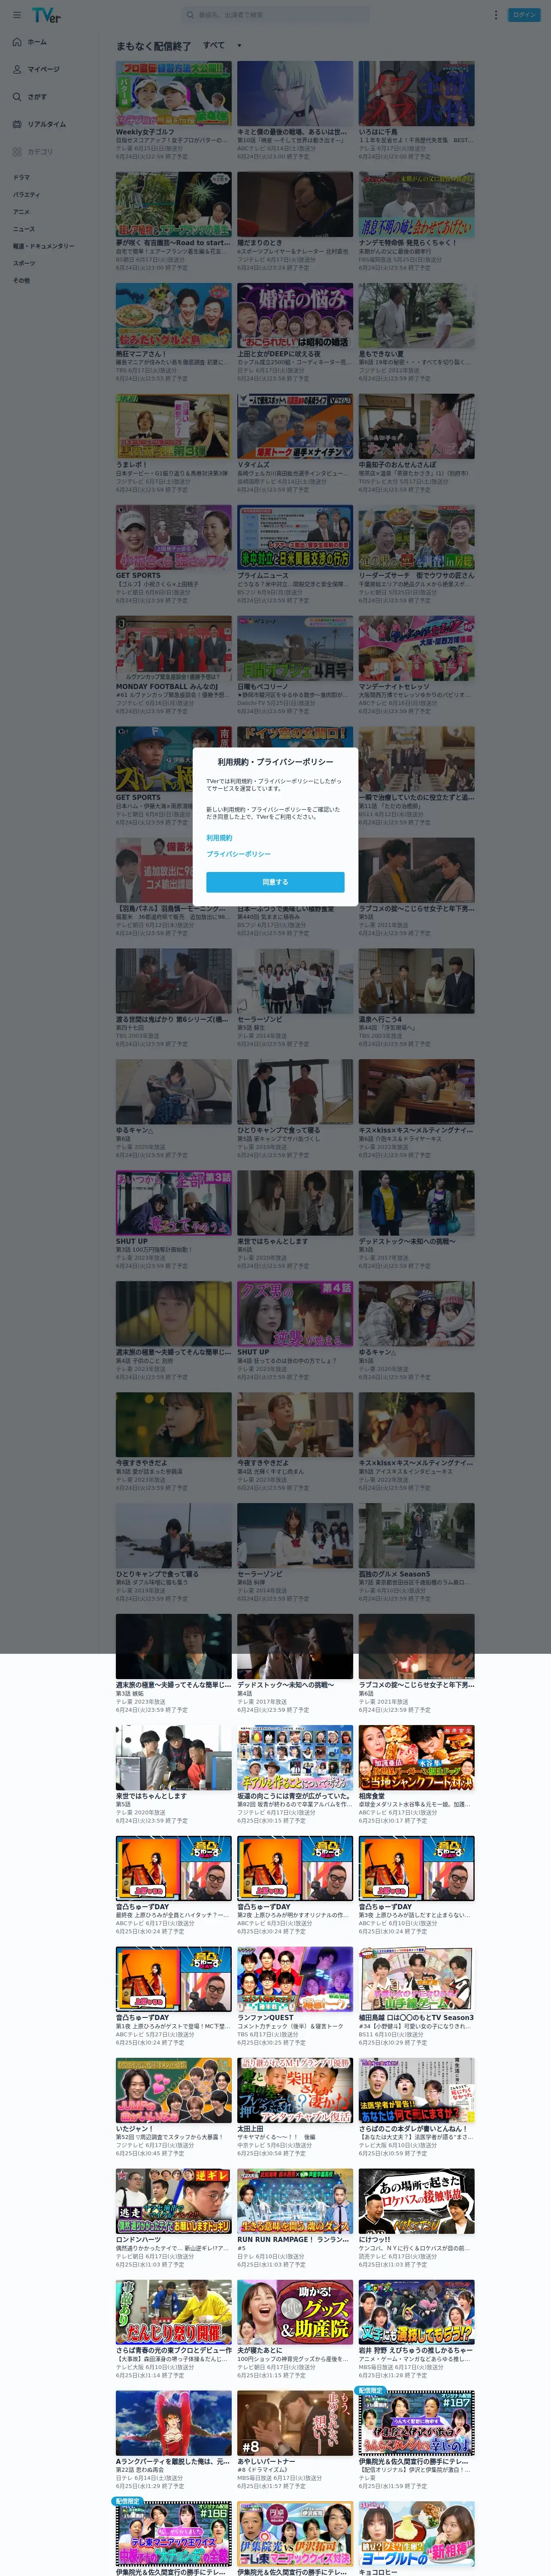Select the バラエティ category

pyautogui.click(x=26, y=195)
